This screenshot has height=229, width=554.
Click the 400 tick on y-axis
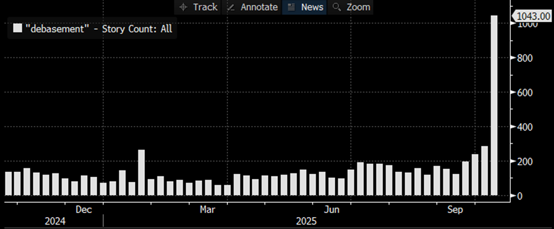tap(525, 127)
